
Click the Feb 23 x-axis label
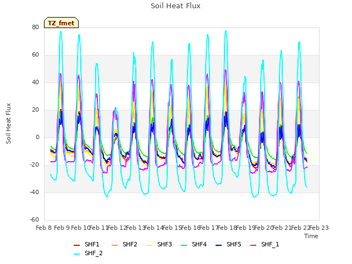pos(319,228)
